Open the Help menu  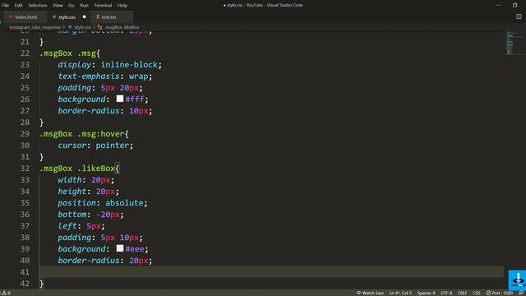point(122,6)
